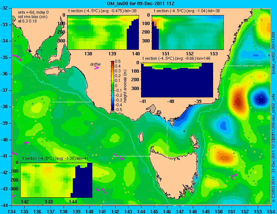
Task: Click the white dashed section line at latitude -41
Action: pyautogui.click(x=132, y=156)
